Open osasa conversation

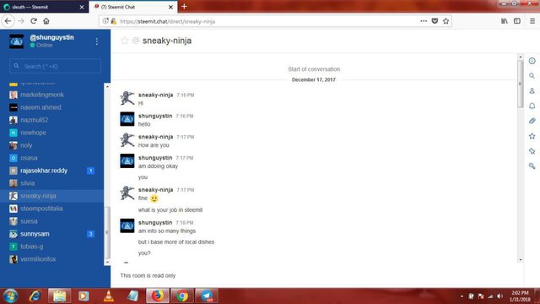pos(51,158)
